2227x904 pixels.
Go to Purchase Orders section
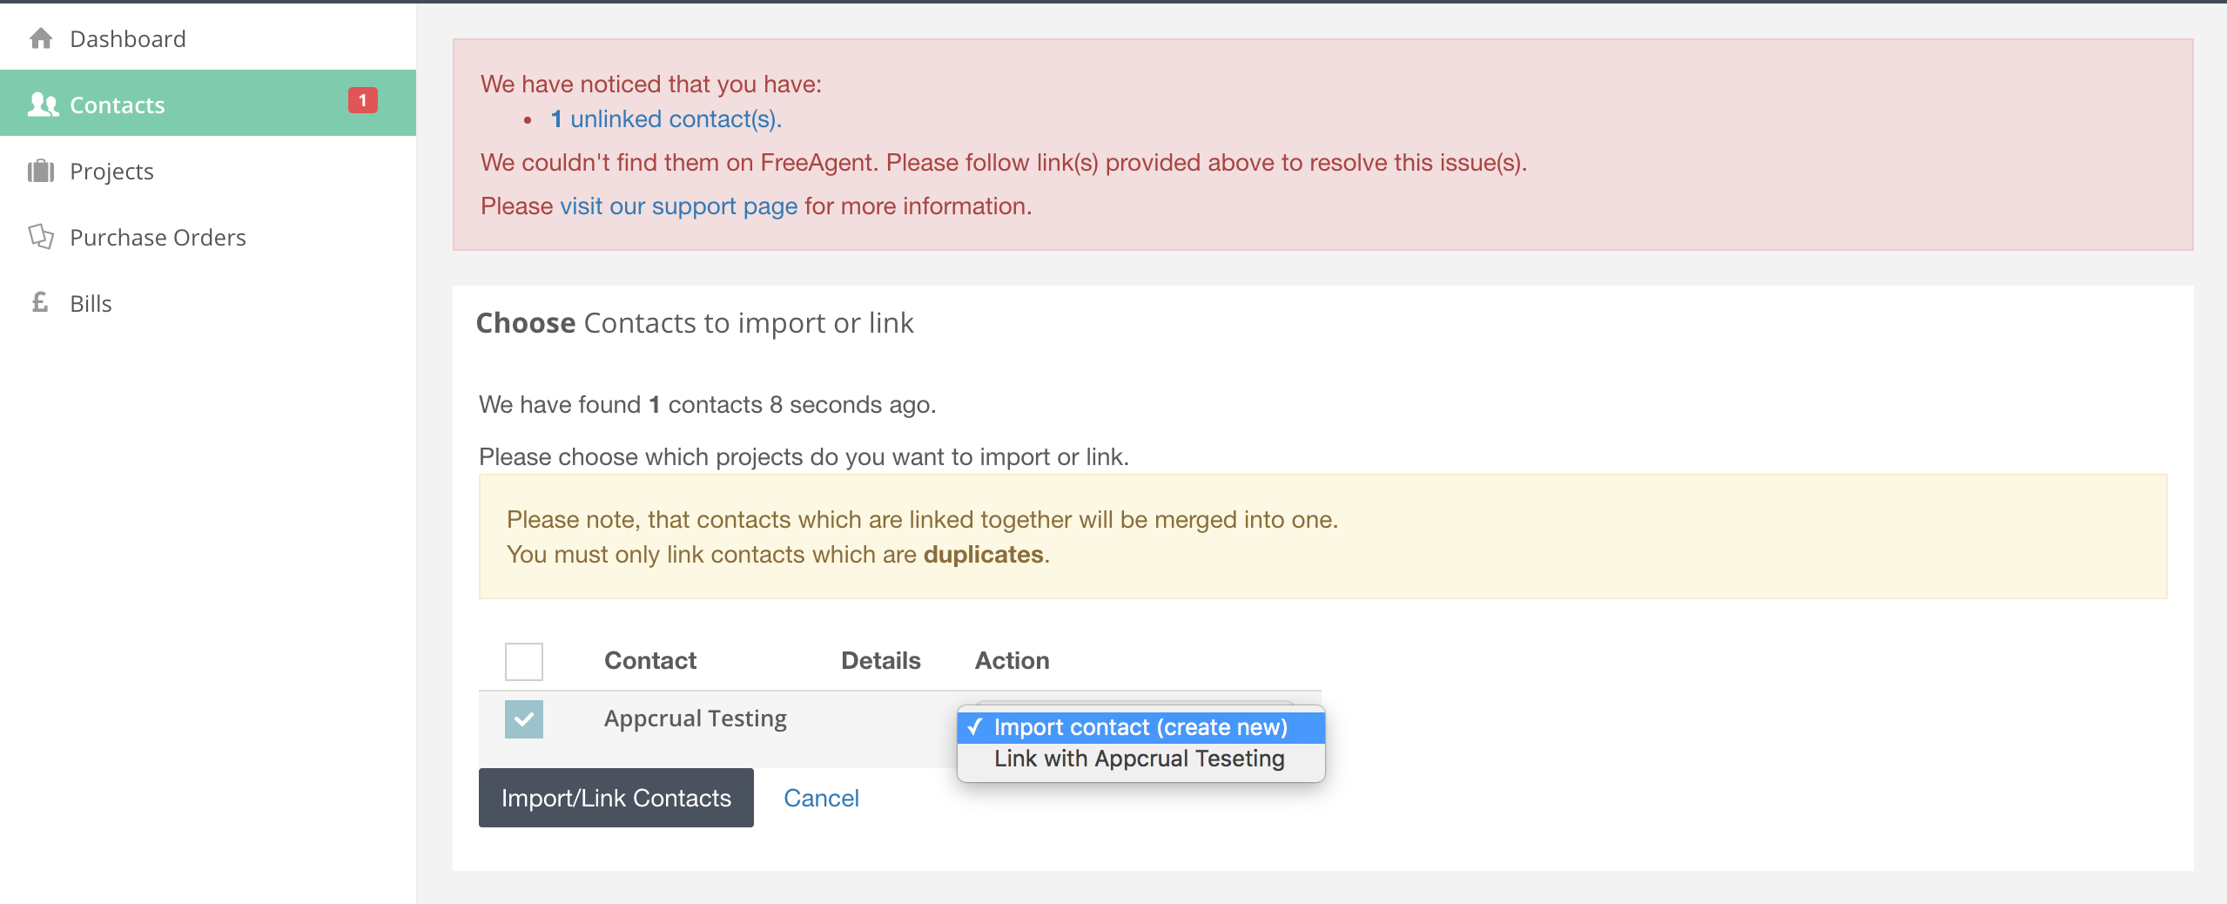(158, 238)
